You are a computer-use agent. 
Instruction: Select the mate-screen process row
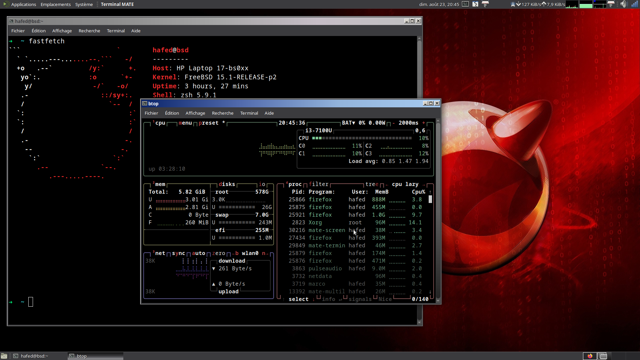click(355, 230)
